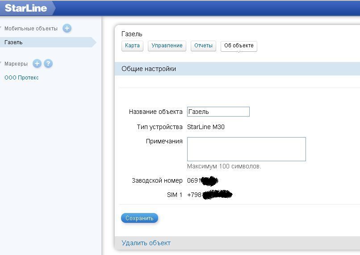
Task: Open the Управление tab
Action: point(167,46)
